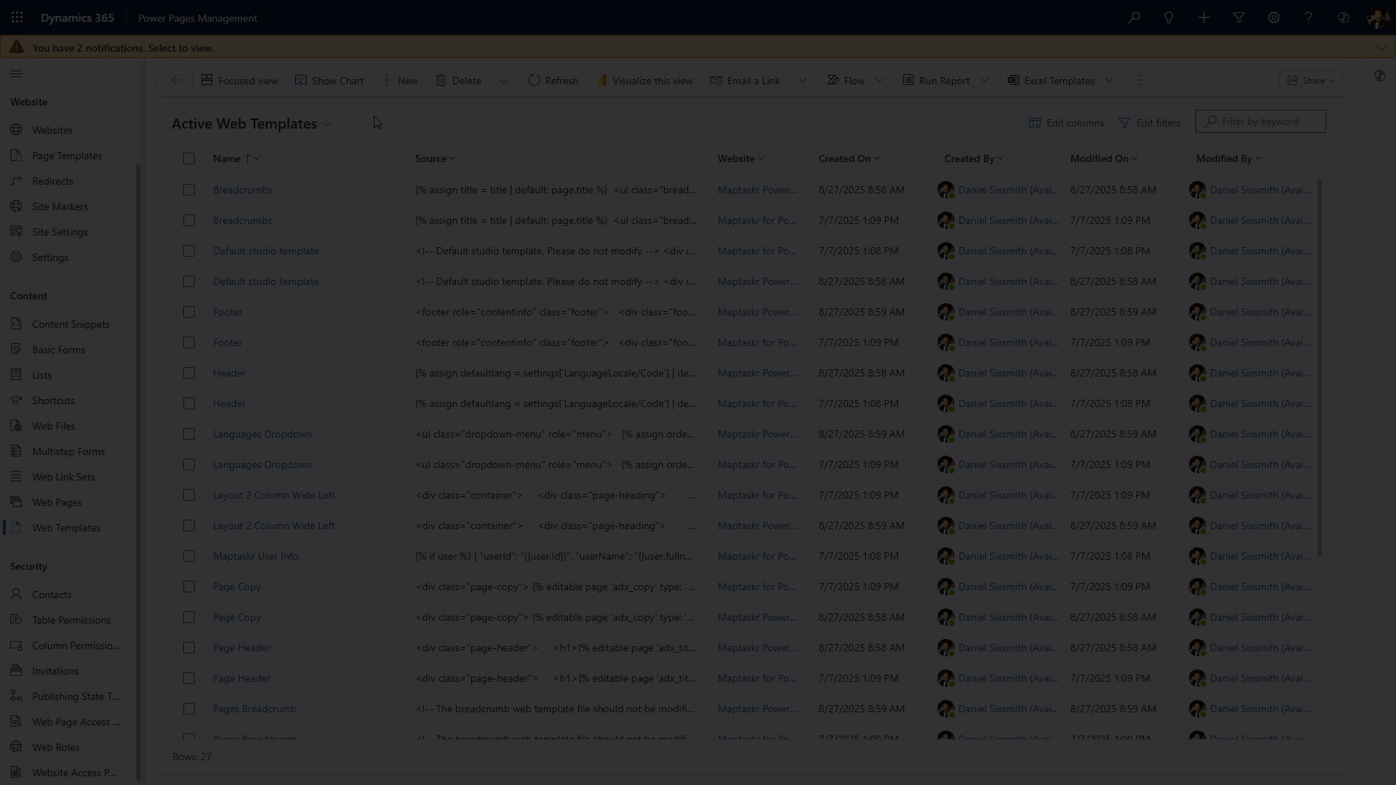1396x785 pixels.
Task: Expand the Active Web Templates view selector
Action: 329,124
